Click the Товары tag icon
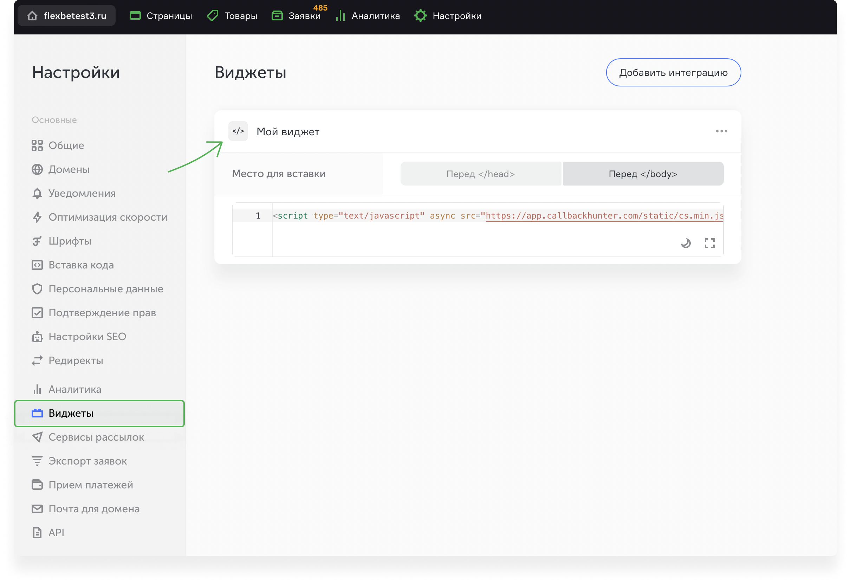The height and width of the screenshot is (584, 851). tap(212, 16)
